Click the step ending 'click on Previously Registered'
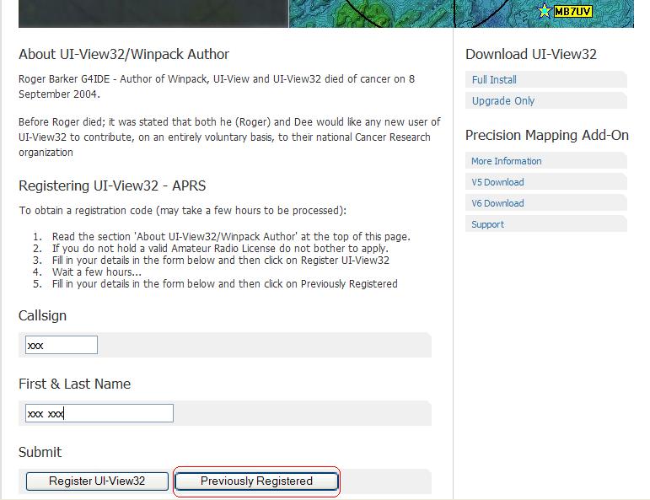 [x=225, y=284]
